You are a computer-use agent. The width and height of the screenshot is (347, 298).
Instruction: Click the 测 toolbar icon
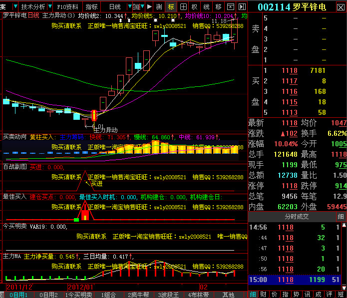pos(159,6)
